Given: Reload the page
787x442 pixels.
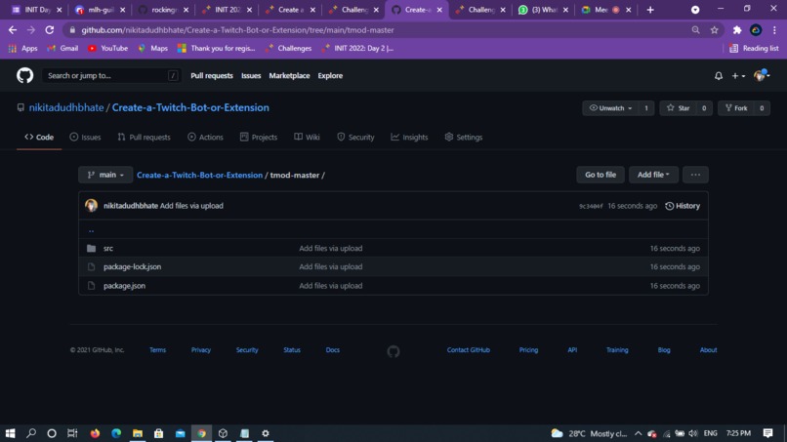Looking at the screenshot, I should (x=49, y=30).
